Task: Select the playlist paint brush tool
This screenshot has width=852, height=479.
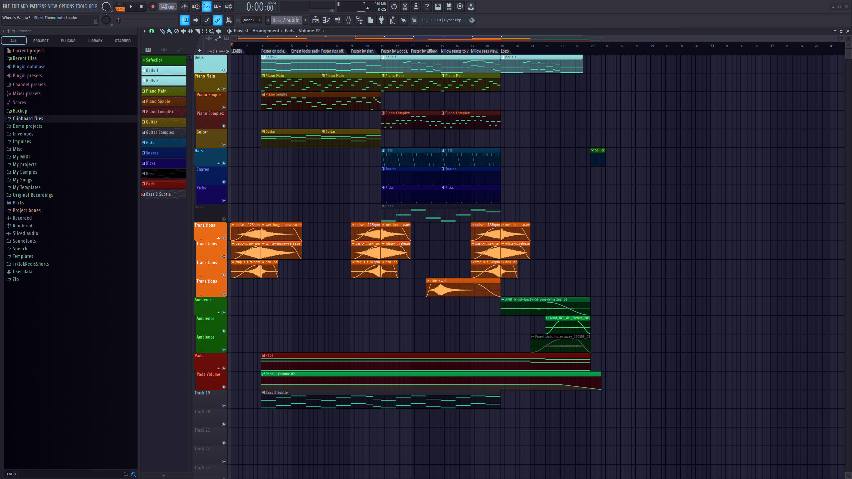Action: (169, 31)
